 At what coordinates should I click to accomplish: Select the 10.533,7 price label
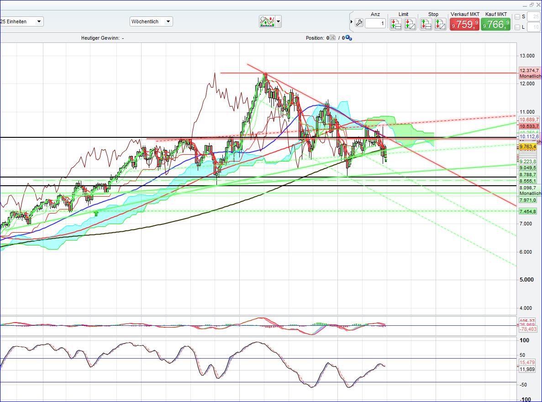pyautogui.click(x=529, y=126)
